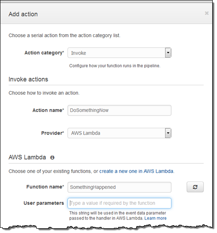The width and height of the screenshot is (217, 233).
Task: Open the create a new one in AWS Lambda link
Action: click(x=136, y=171)
